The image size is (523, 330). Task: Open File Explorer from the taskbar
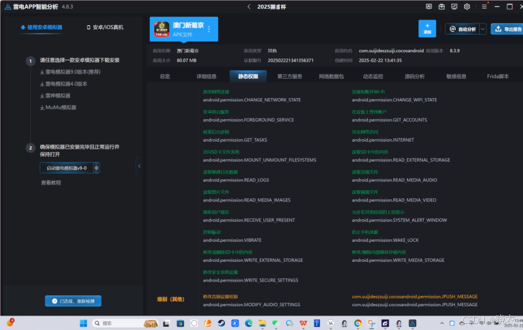[x=262, y=323]
